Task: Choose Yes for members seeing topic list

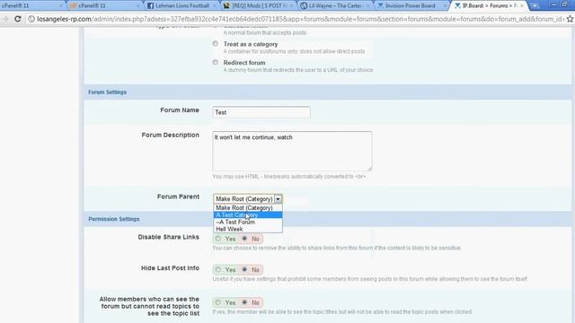Action: click(217, 302)
